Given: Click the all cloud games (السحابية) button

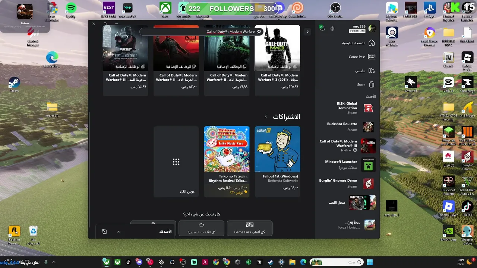Looking at the screenshot, I should click(201, 228).
